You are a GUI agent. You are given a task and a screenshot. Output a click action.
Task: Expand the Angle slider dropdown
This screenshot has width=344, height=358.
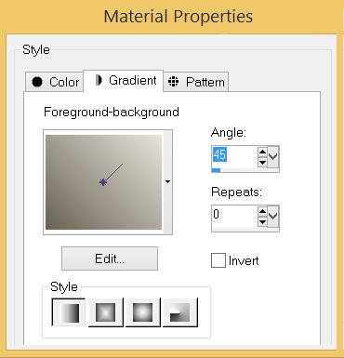(x=273, y=156)
